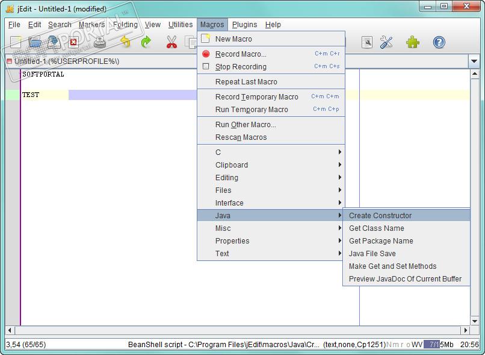485x355 pixels.
Task: Run the Java File Save macro
Action: pos(406,254)
